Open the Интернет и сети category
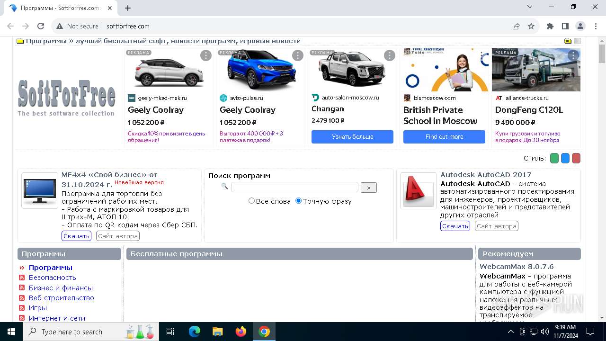 (x=57, y=318)
